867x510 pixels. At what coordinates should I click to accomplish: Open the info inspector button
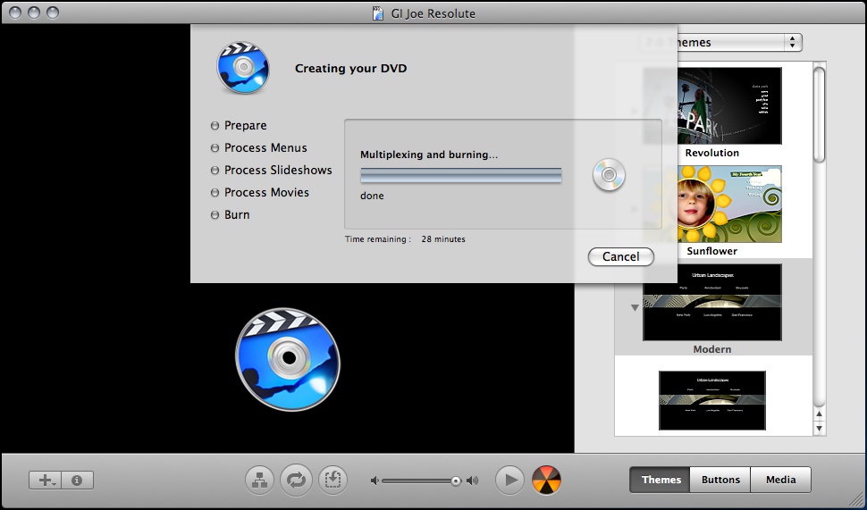(x=78, y=481)
